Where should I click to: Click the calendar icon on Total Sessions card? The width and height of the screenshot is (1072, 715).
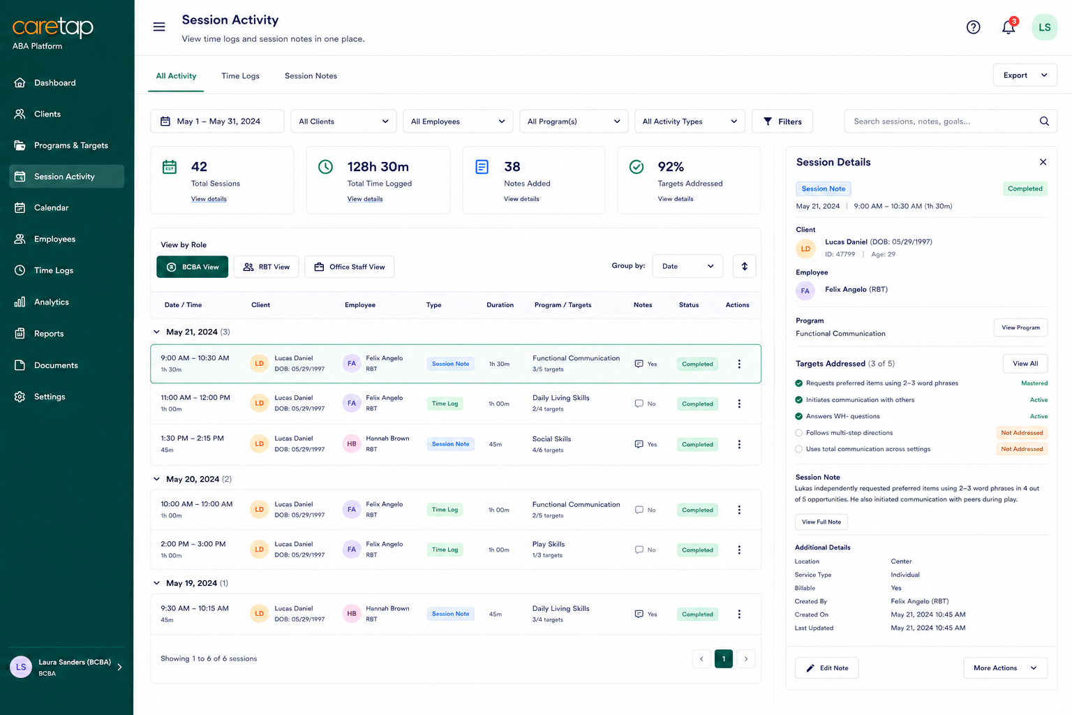point(170,167)
